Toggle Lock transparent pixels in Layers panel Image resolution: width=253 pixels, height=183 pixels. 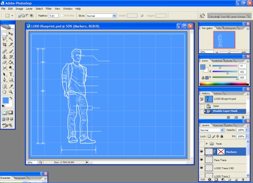tap(209, 136)
